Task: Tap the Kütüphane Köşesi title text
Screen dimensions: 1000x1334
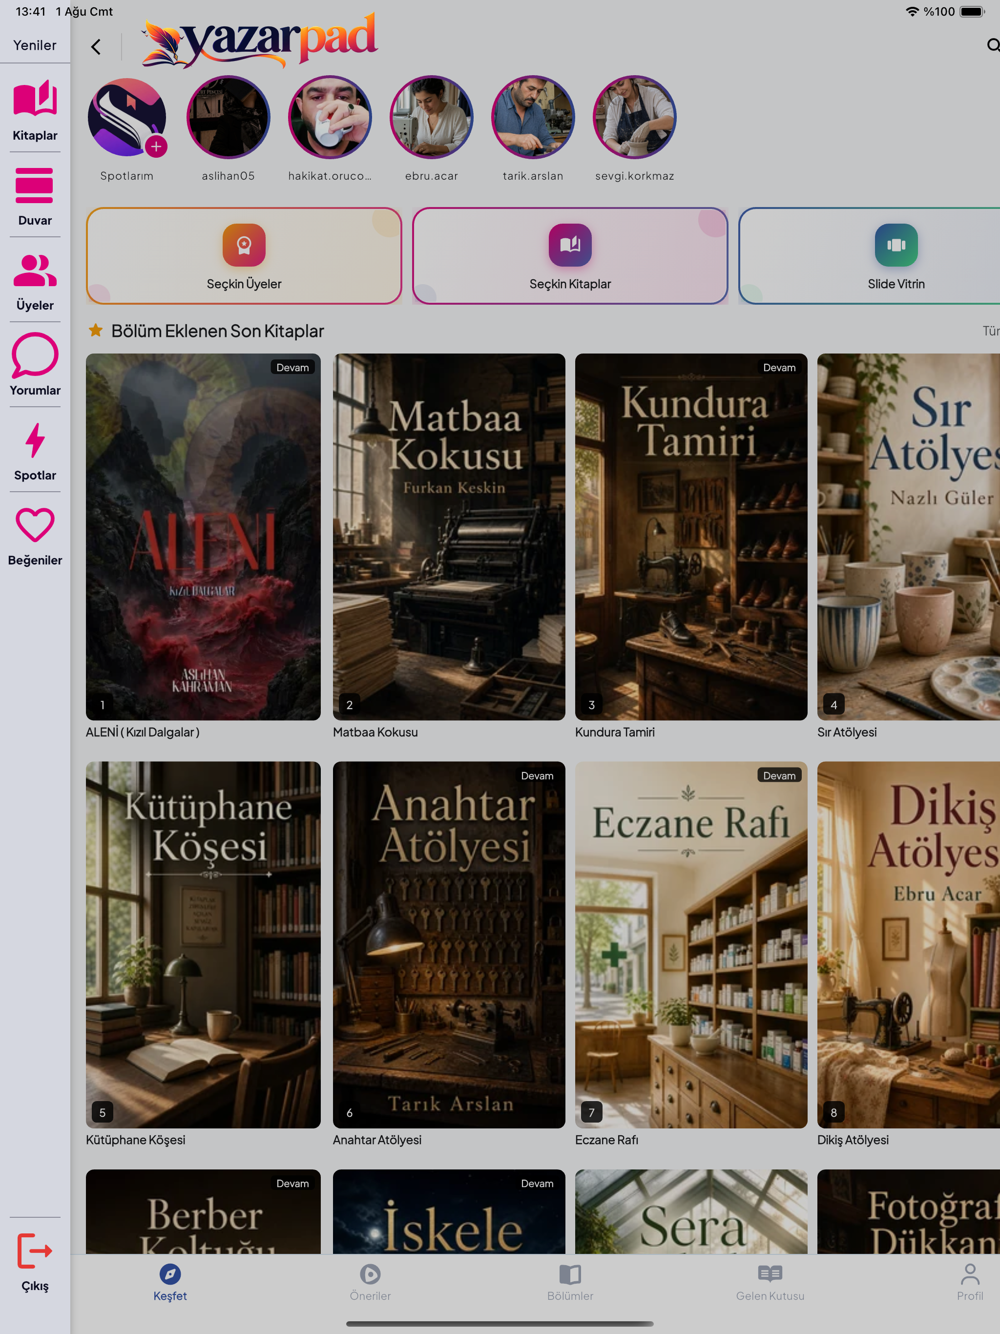Action: pyautogui.click(x=136, y=1140)
